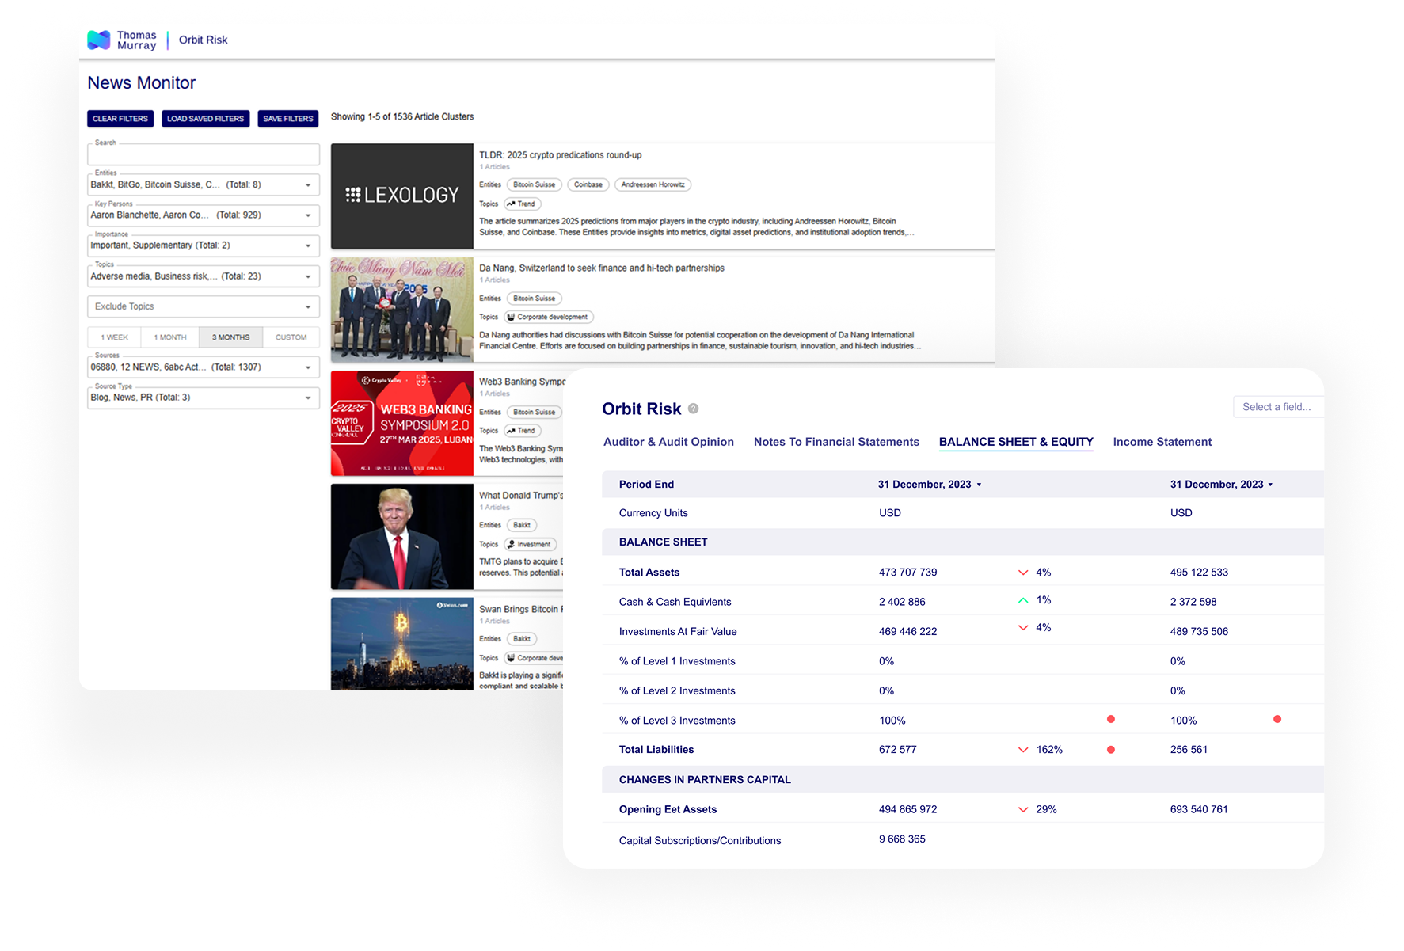Click the Corporate development topic icon on Da Nang article
The width and height of the screenshot is (1404, 951).
click(x=511, y=317)
